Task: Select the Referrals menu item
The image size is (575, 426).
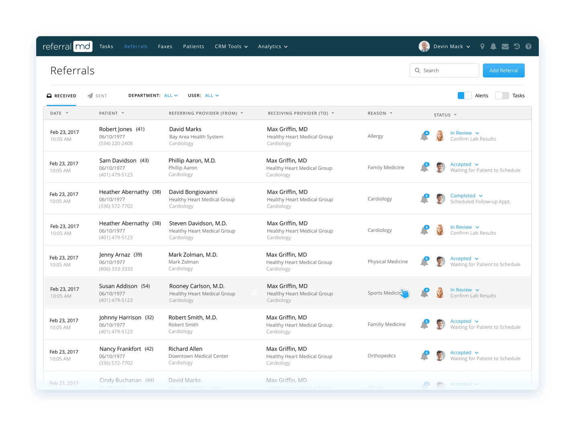Action: pos(136,47)
